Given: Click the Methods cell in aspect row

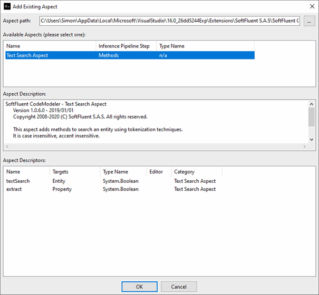Looking at the screenshot, I should click(x=109, y=55).
